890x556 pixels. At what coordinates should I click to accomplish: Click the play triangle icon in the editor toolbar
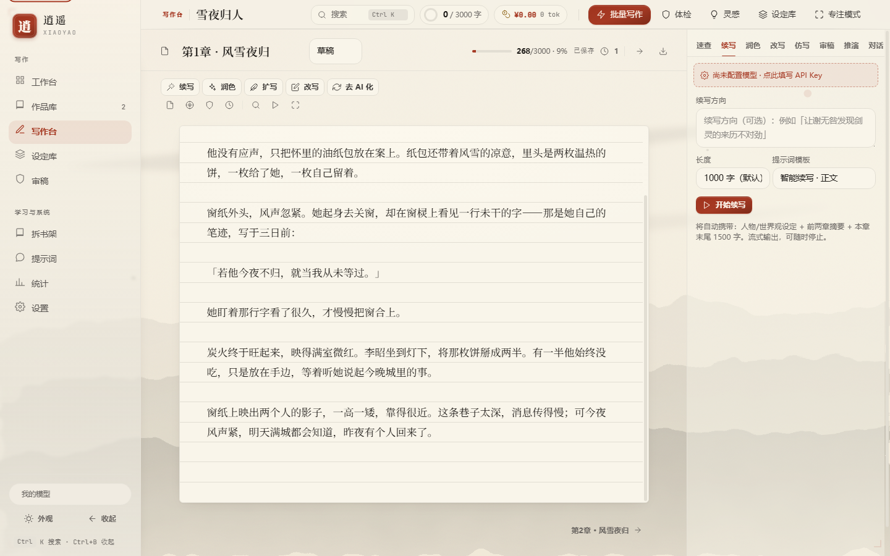tap(275, 105)
